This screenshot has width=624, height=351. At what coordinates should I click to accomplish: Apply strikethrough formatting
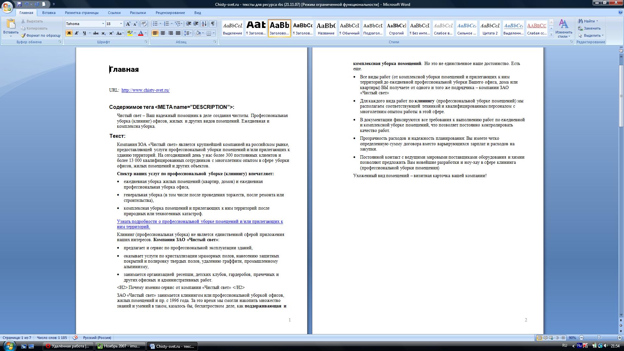point(96,33)
